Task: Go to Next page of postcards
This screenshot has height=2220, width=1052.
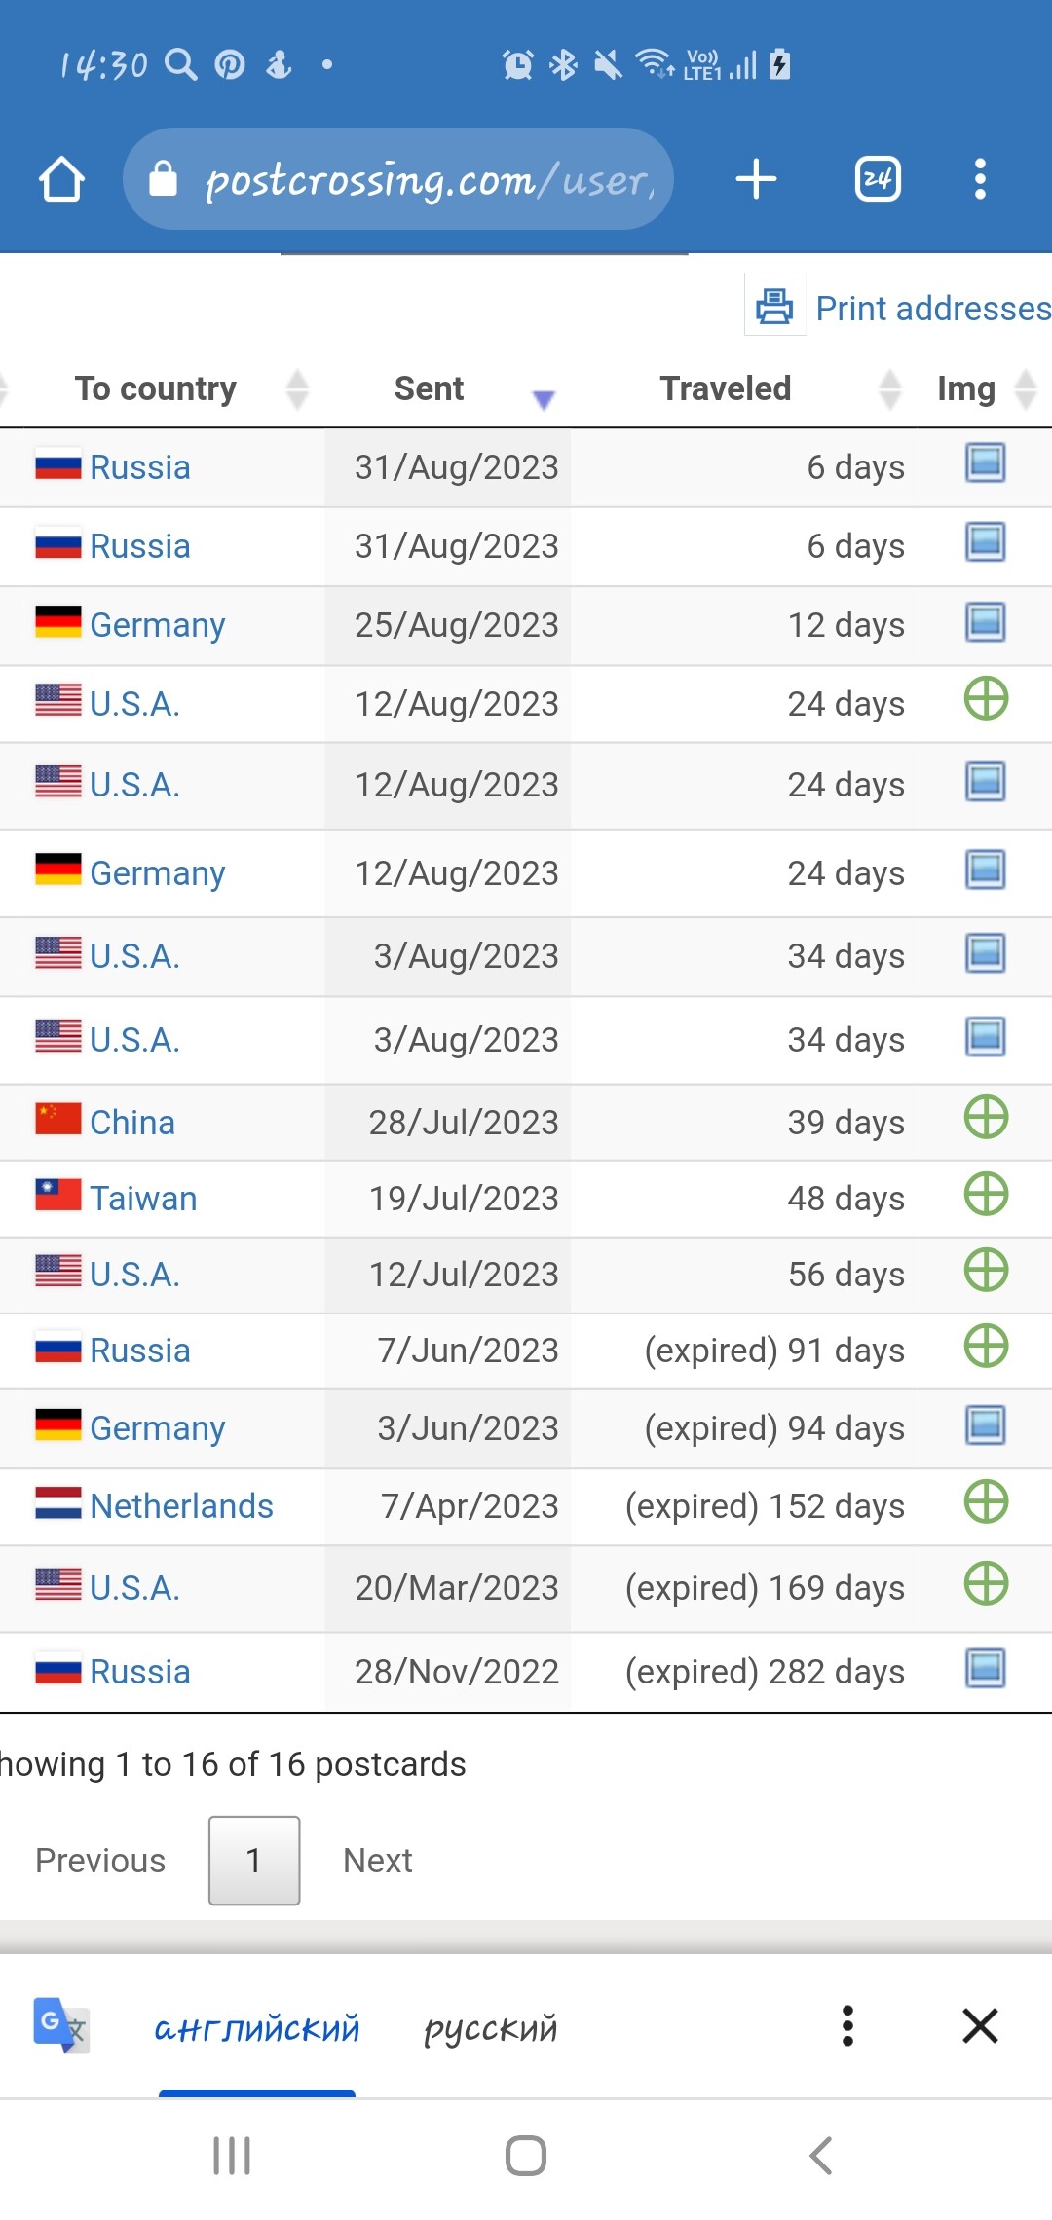Action: coord(378,1861)
